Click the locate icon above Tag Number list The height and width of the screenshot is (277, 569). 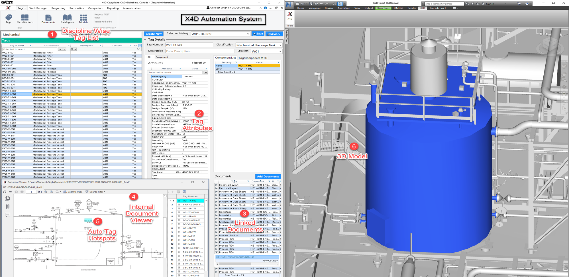point(184,192)
